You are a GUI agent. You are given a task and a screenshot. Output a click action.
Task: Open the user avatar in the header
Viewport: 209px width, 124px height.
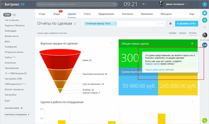tap(161, 4)
